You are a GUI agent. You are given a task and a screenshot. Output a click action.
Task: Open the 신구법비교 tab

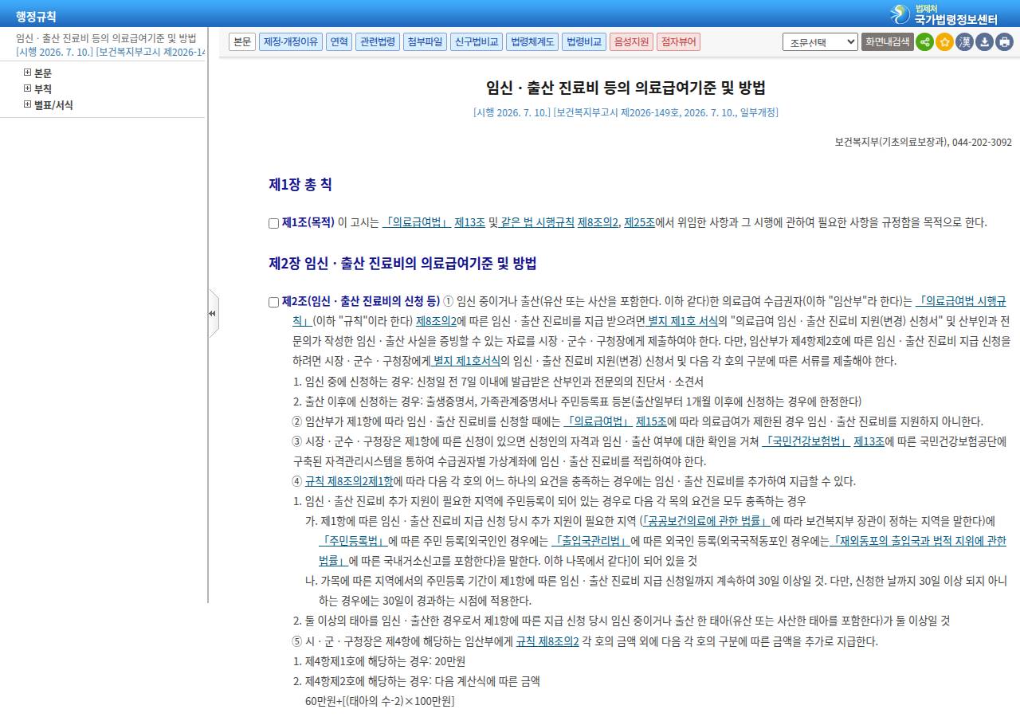(477, 42)
